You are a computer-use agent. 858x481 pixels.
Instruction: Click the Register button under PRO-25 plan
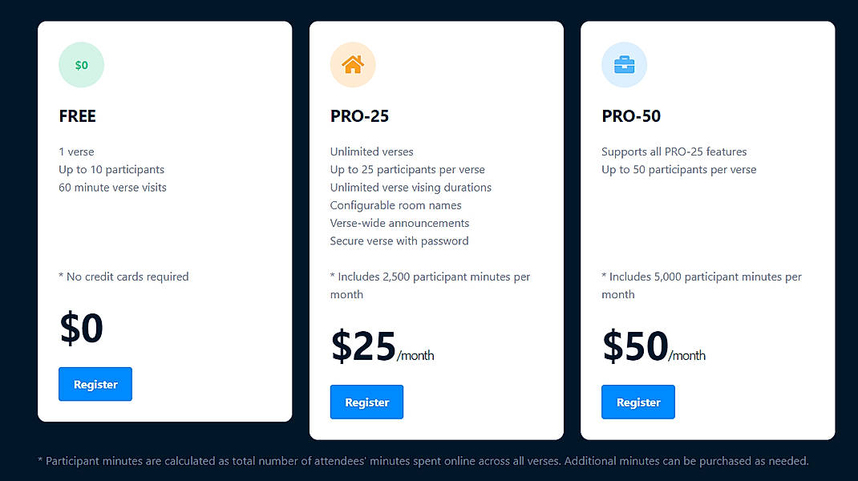pyautogui.click(x=366, y=402)
